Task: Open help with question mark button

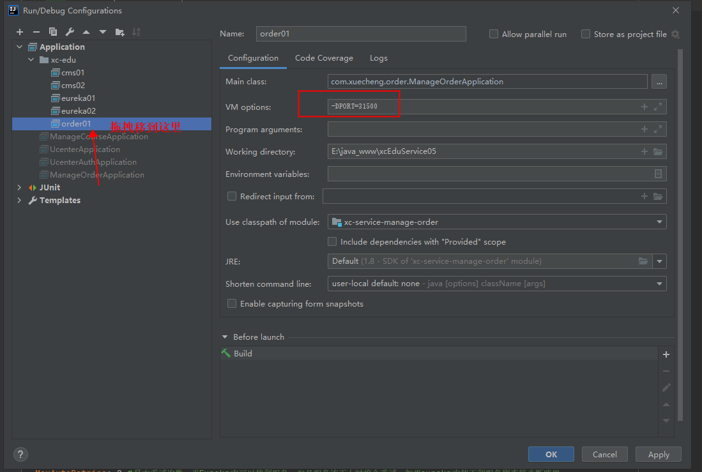Action: (20, 455)
